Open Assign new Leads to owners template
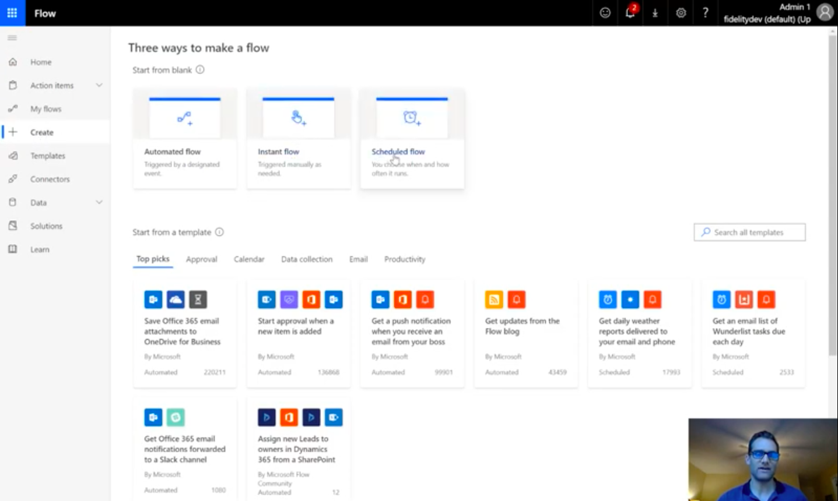 [299, 449]
